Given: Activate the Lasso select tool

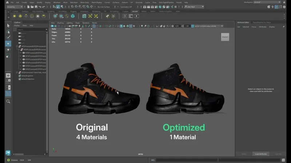Looking at the screenshot, I should [x=8, y=32].
